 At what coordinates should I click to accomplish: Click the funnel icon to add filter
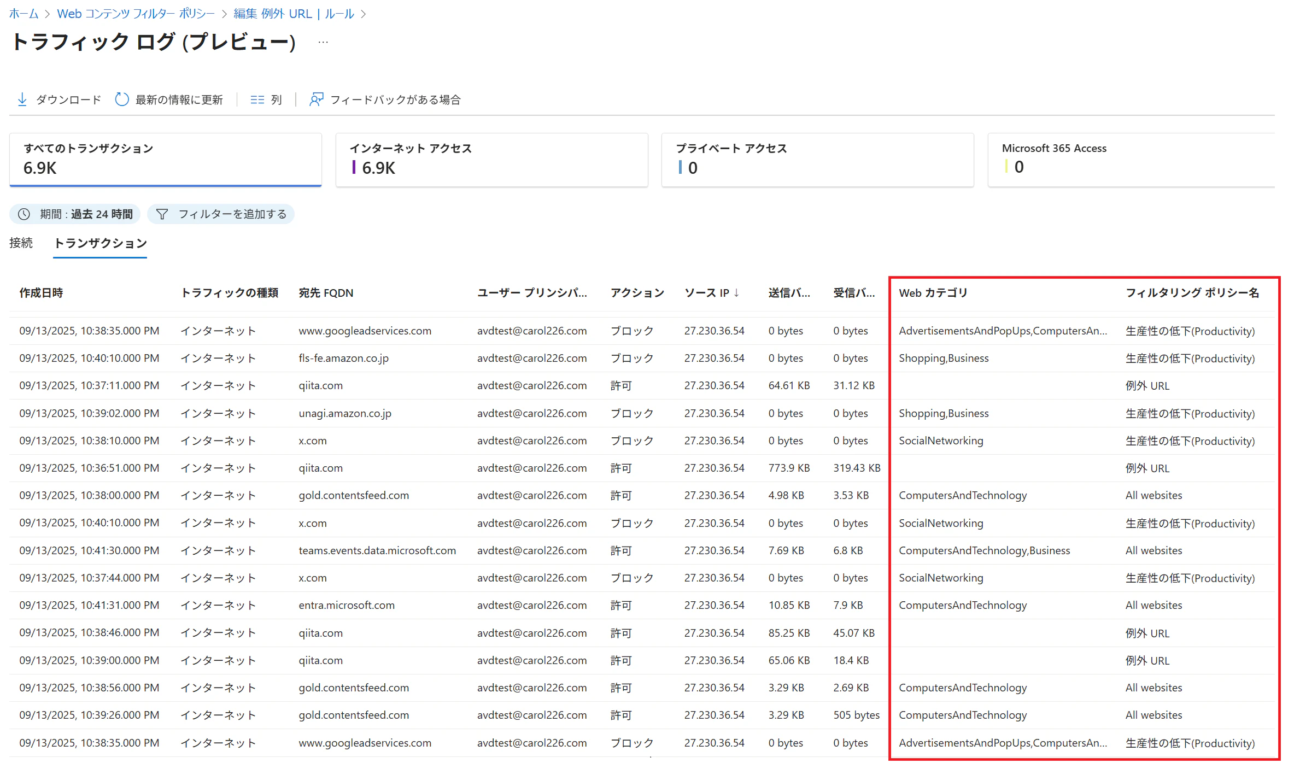coord(162,214)
